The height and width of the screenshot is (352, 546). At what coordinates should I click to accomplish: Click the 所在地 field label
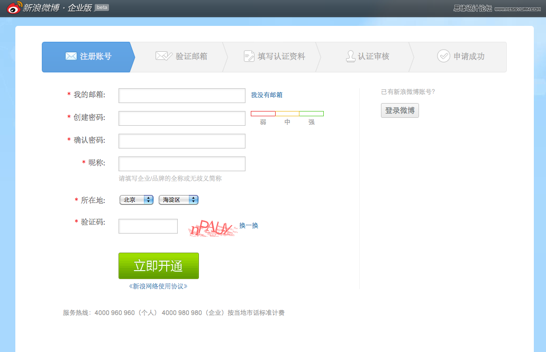(93, 200)
